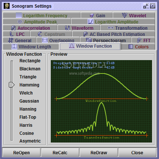Click the ReCalc button

point(60,152)
